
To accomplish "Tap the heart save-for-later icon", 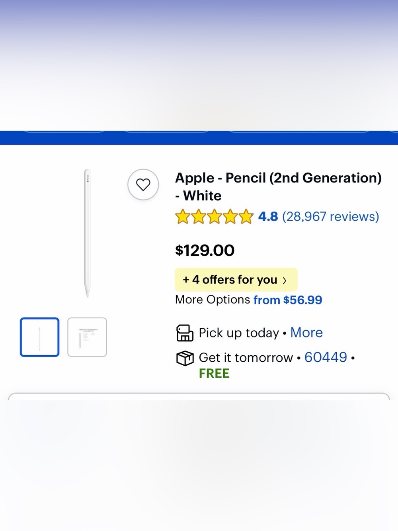I will (x=143, y=184).
